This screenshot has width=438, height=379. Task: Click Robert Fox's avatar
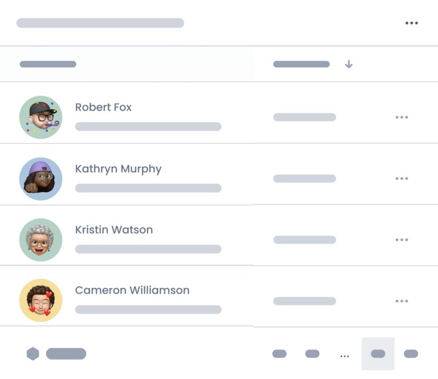(40, 117)
